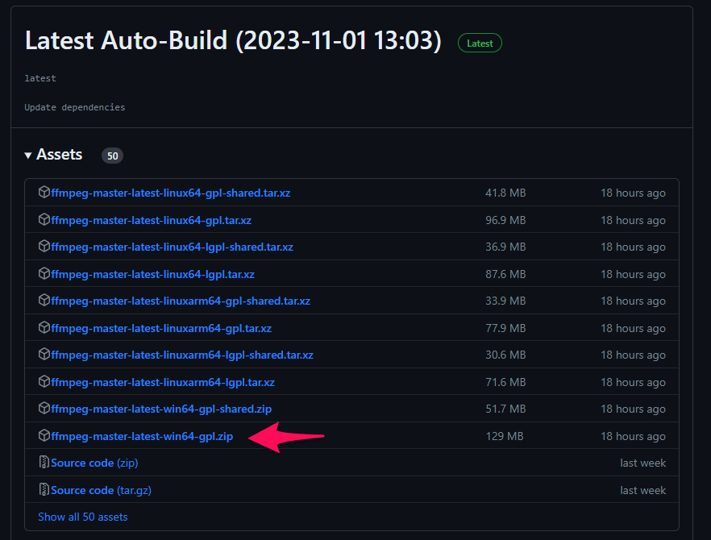This screenshot has height=540, width=711.
Task: Click package icon beside linuxarm64-gpl-shared.tar.xz
Action: coord(44,300)
